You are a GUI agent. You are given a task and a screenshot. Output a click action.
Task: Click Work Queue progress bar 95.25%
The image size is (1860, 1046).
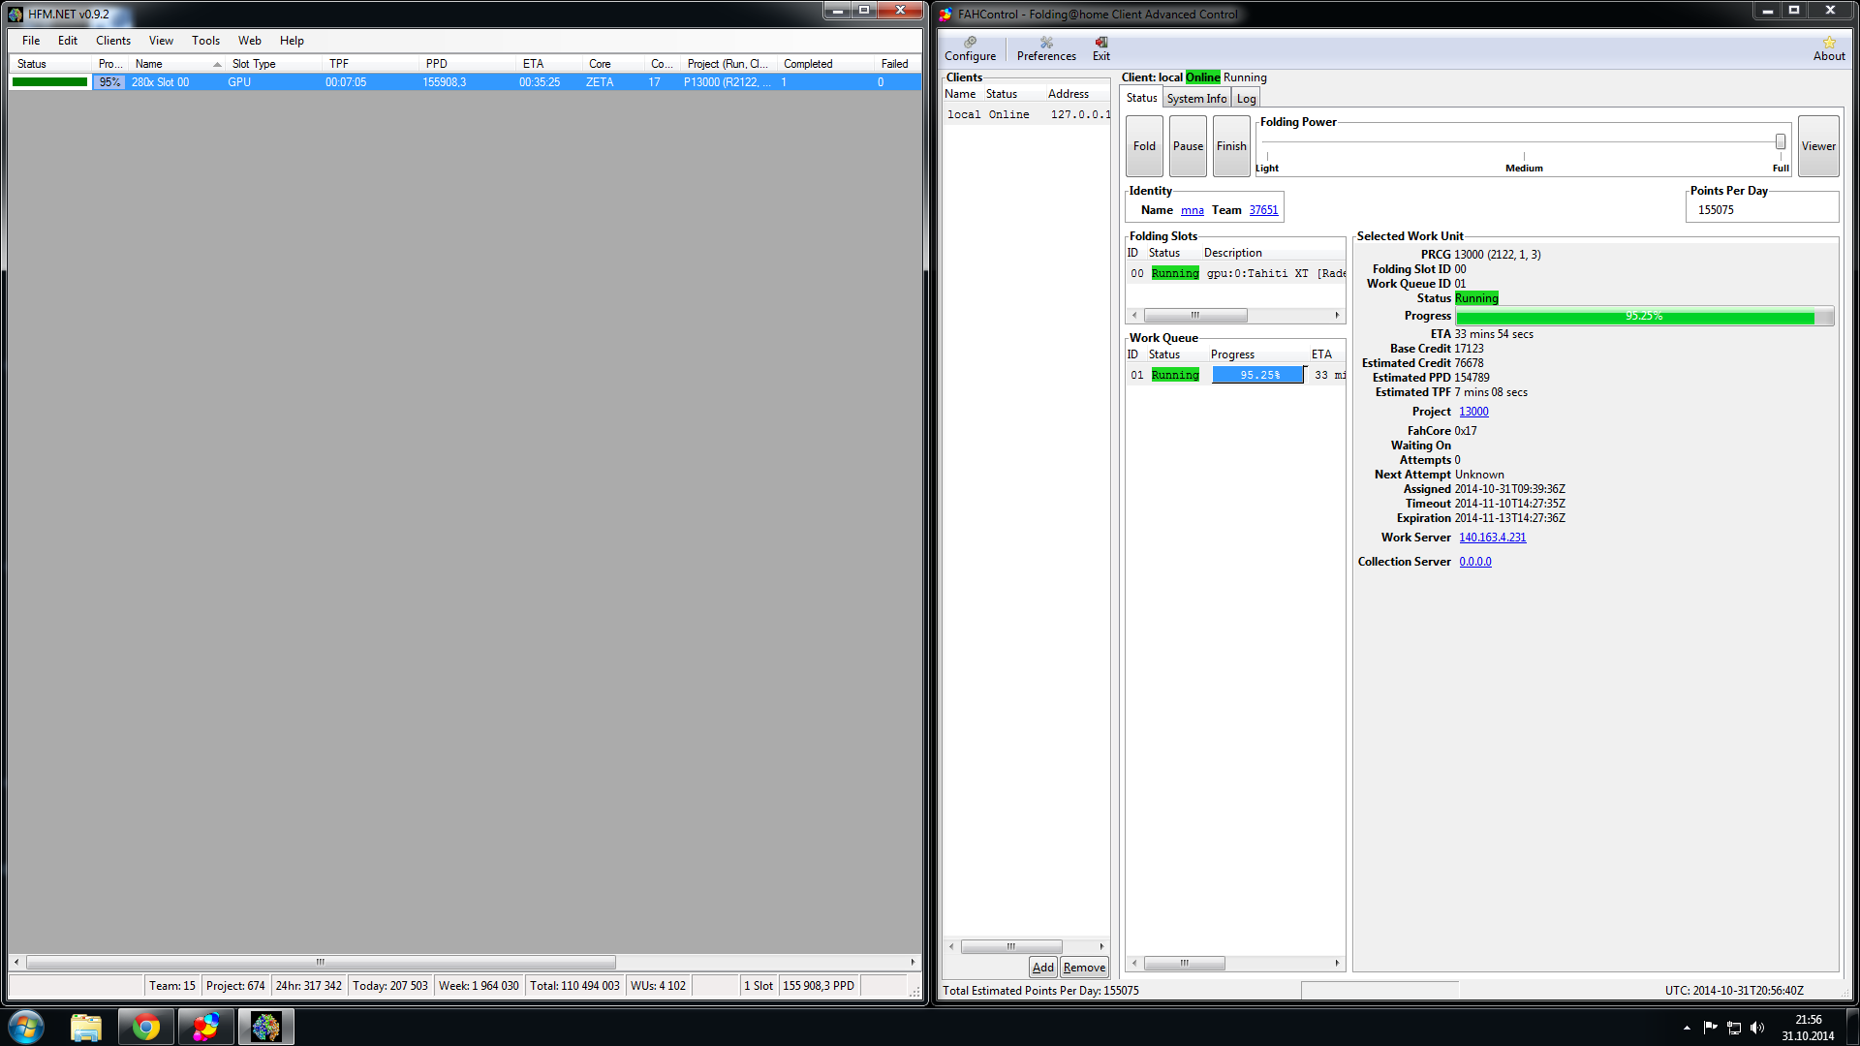click(1258, 375)
